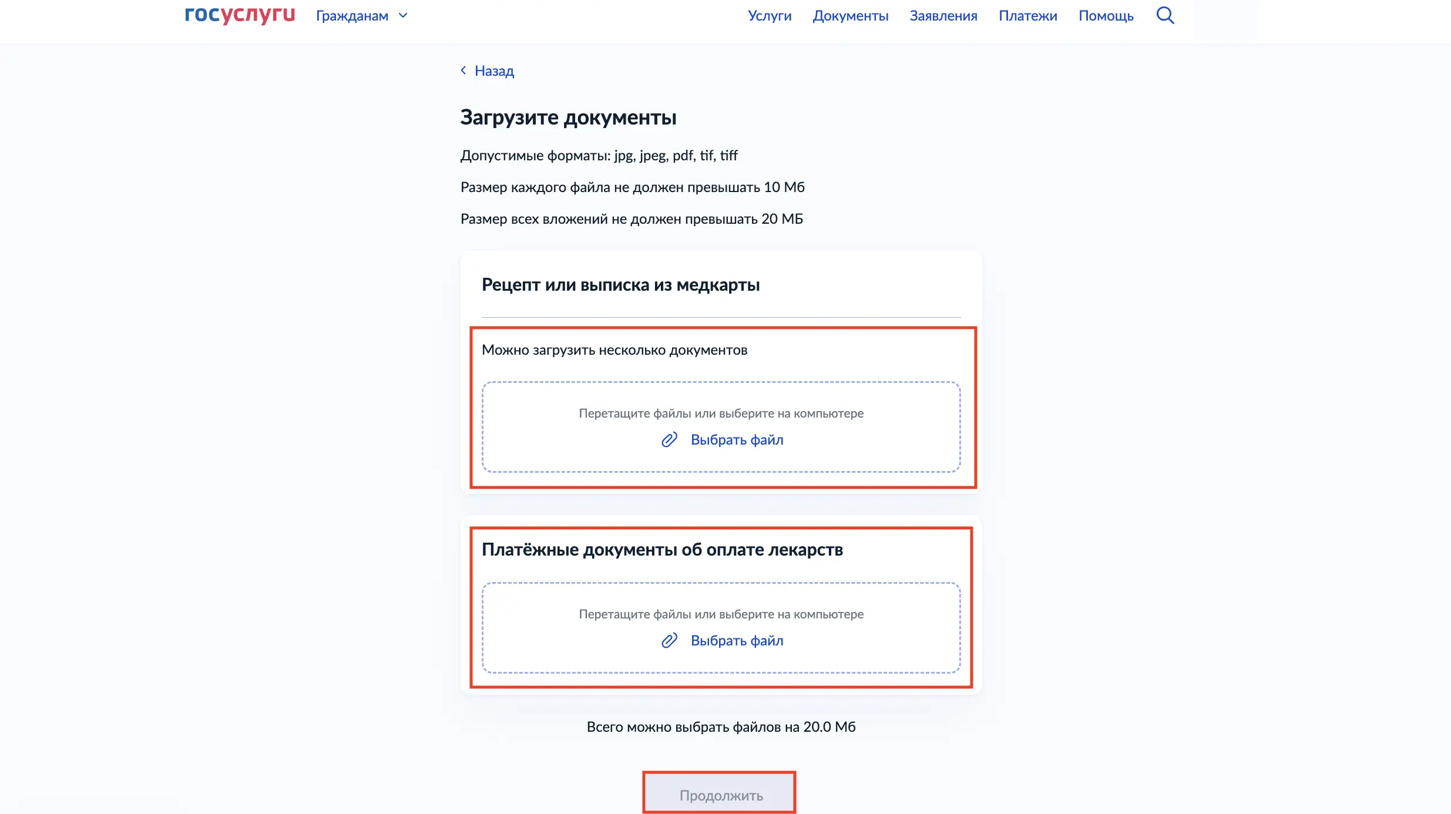Open the Гражданам user type selector
This screenshot has width=1451, height=814.
[x=362, y=16]
